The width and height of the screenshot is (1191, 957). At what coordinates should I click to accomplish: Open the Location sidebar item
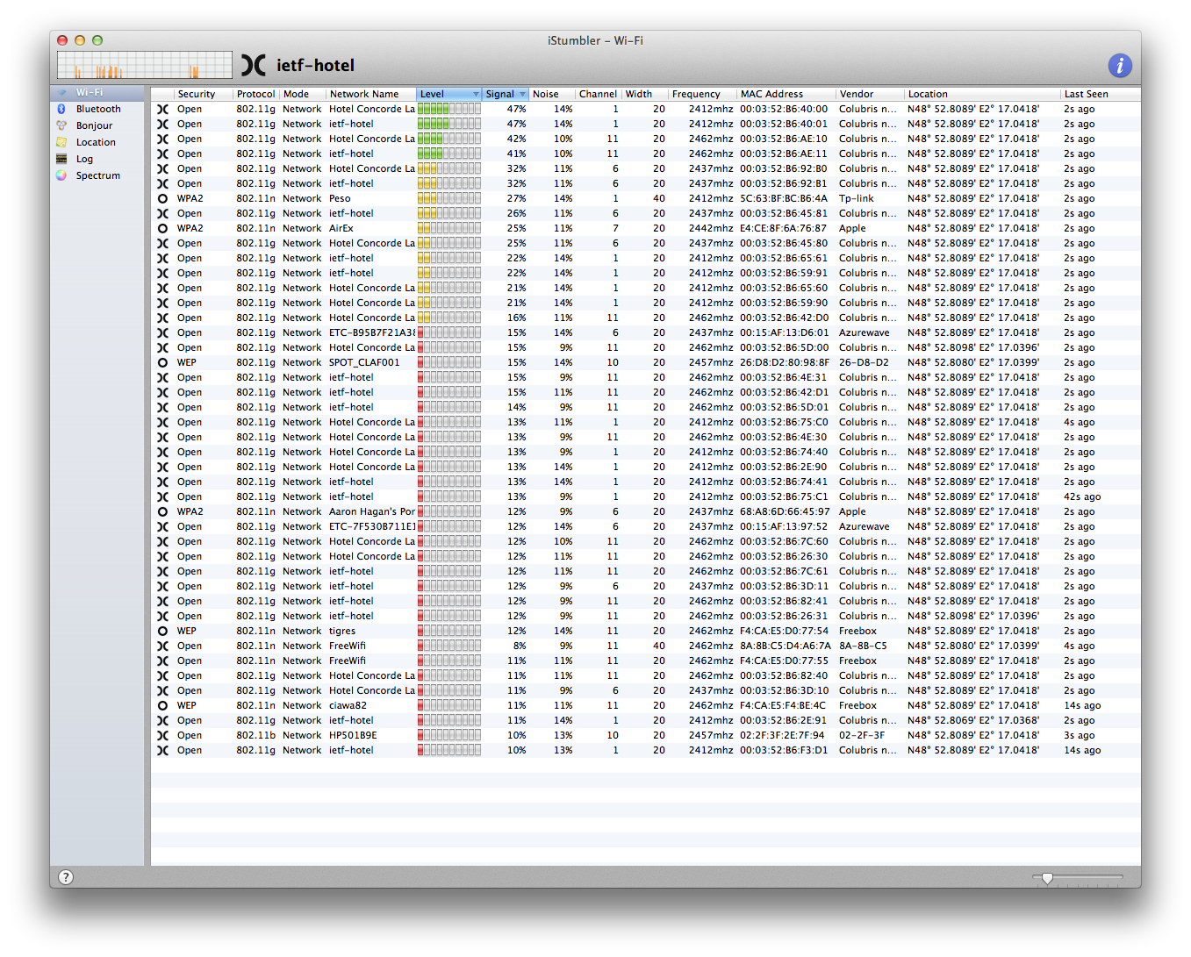pos(96,142)
